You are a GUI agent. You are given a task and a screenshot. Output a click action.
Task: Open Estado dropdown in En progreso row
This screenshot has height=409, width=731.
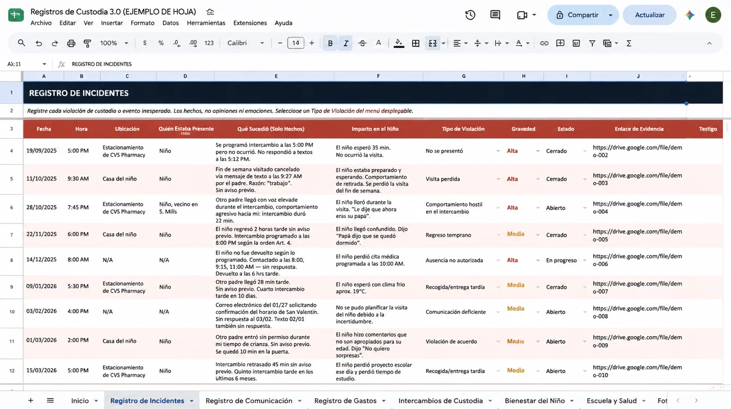click(x=585, y=261)
